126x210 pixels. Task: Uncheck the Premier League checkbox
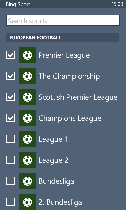point(10,55)
